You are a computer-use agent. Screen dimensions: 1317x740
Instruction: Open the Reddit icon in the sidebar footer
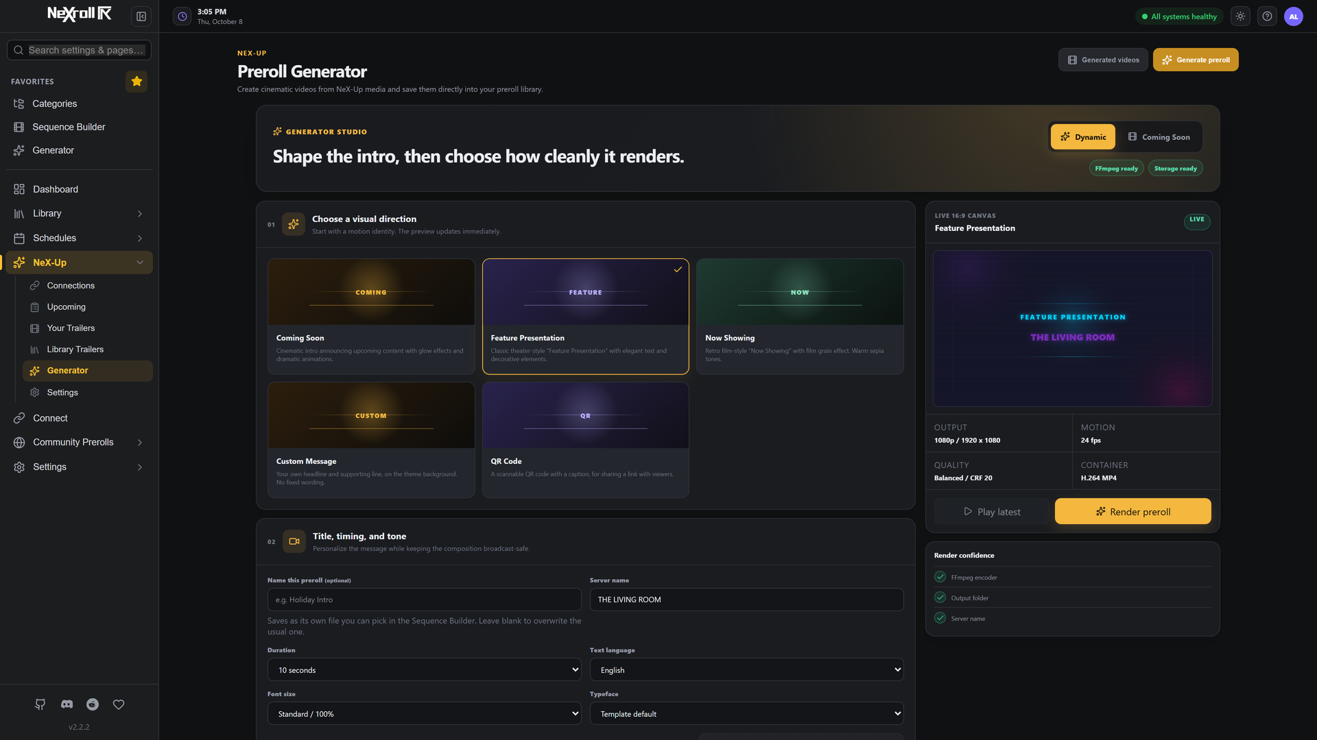point(93,704)
